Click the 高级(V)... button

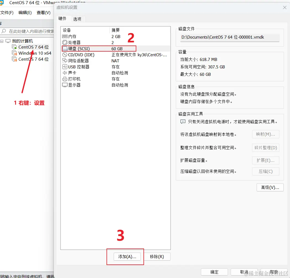pos(270,188)
